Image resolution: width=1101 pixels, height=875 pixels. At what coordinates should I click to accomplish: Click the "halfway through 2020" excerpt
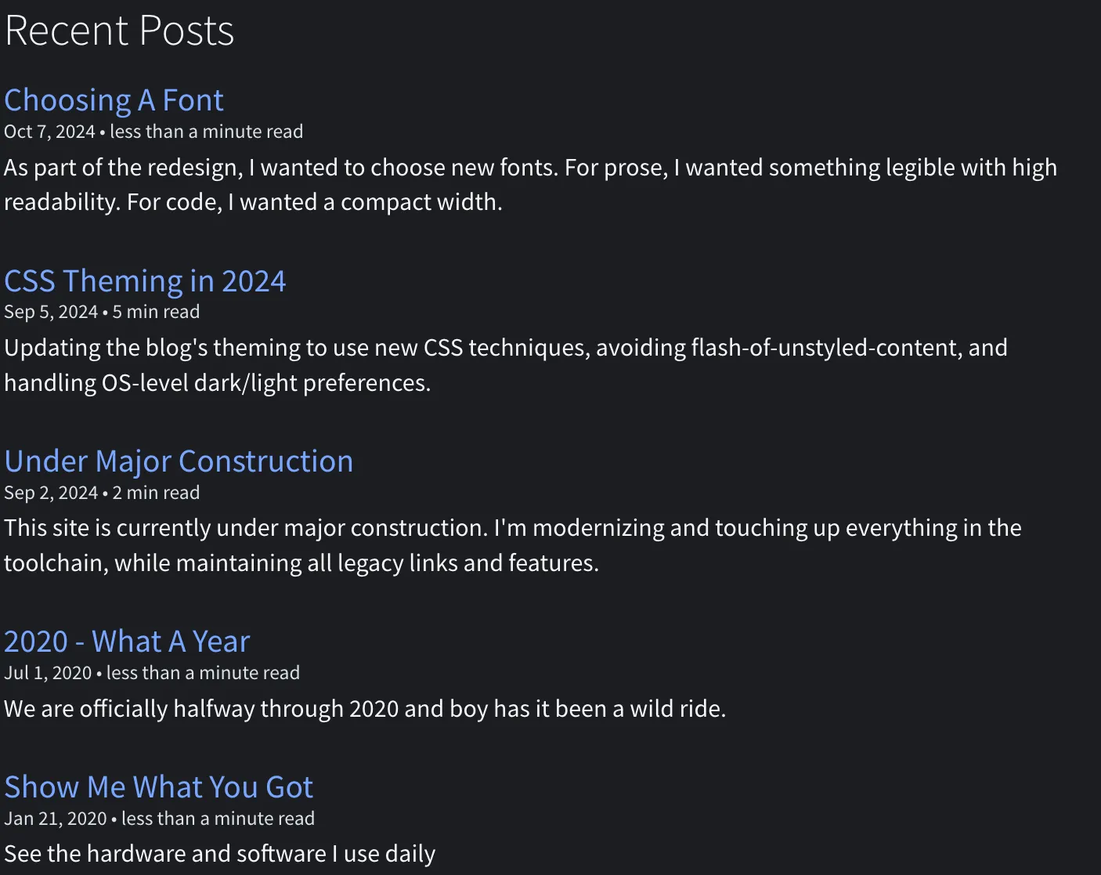click(x=365, y=709)
